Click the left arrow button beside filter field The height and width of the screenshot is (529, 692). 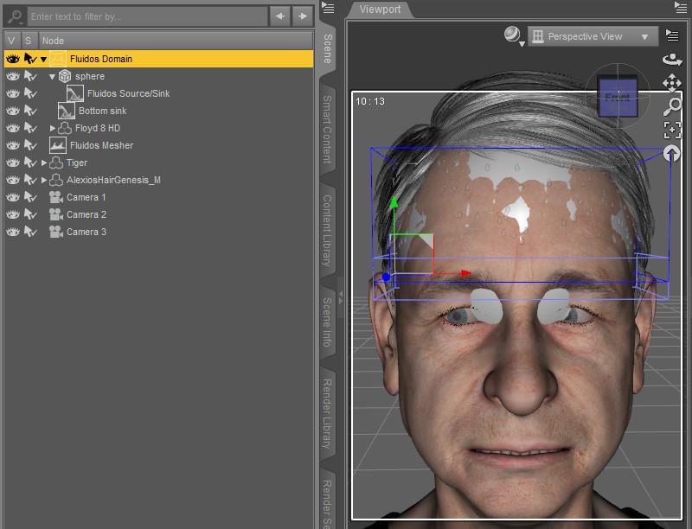tap(279, 16)
